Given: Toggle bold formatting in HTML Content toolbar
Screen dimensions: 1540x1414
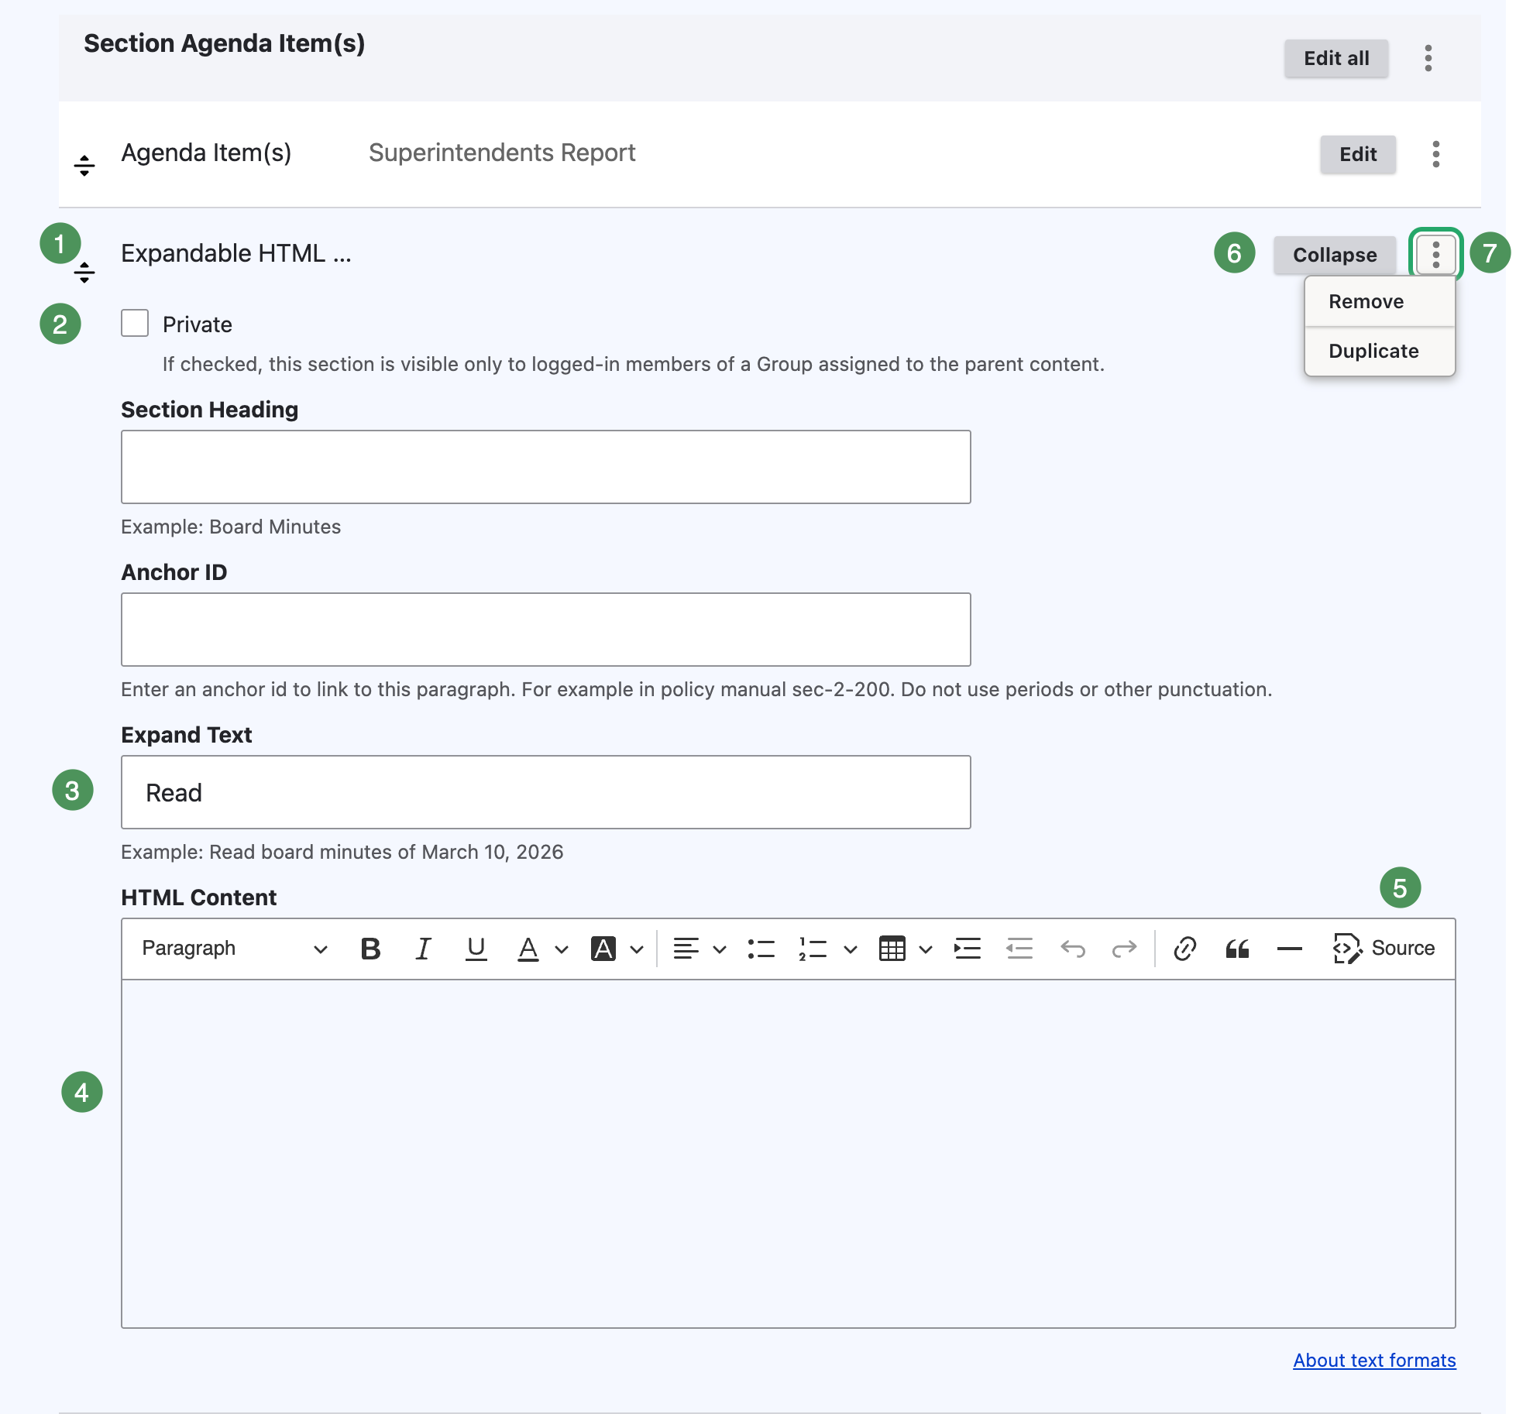Looking at the screenshot, I should tap(371, 949).
